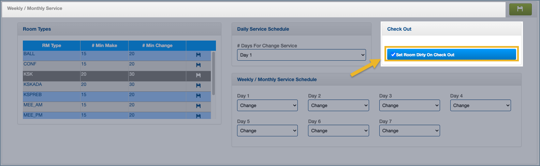Open the Day 6 service dropdown
Screen dimensions: 540x166
[x=338, y=131]
